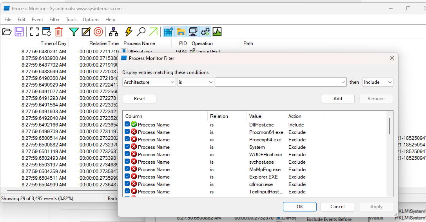This screenshot has height=222, width=426.
Task: Click the Process Monitor Filter dialog title icon
Action: 124,58
